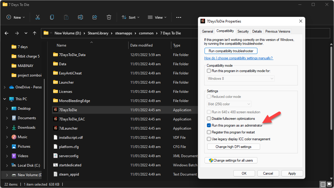
Task: Switch to the Security tab
Action: [243, 31]
